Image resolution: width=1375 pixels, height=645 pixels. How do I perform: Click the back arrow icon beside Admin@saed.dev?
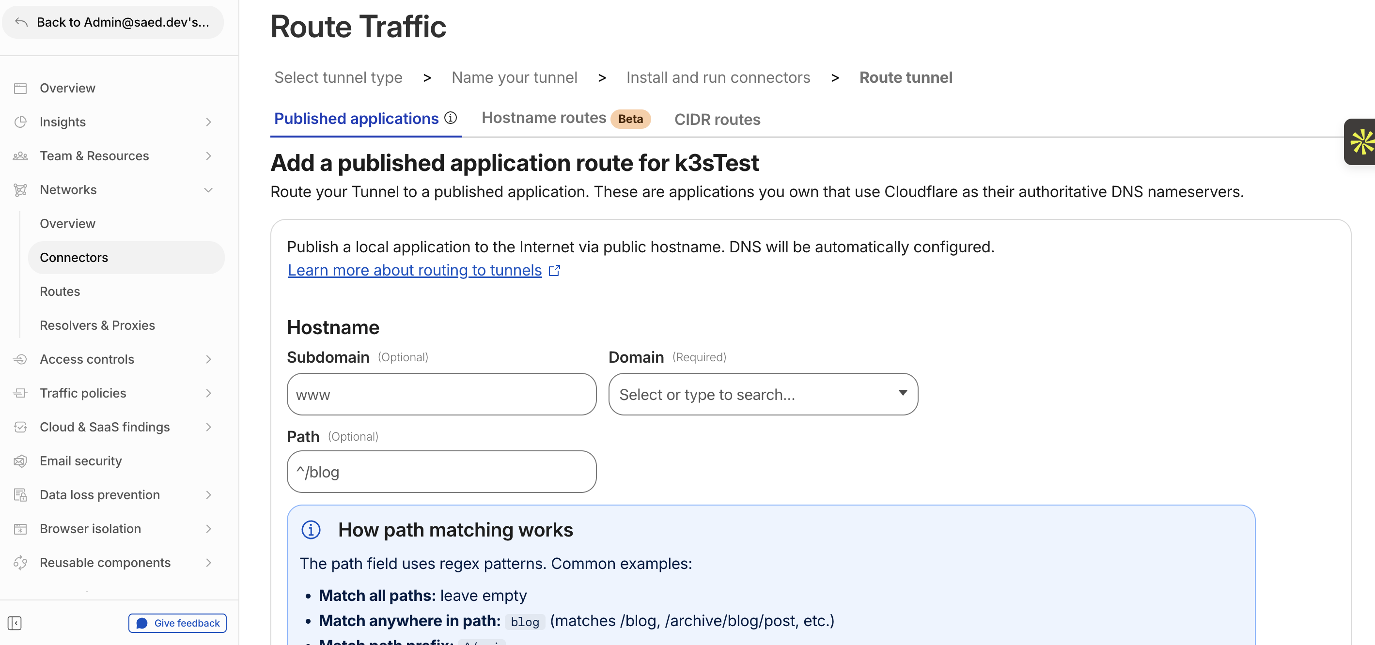(21, 22)
